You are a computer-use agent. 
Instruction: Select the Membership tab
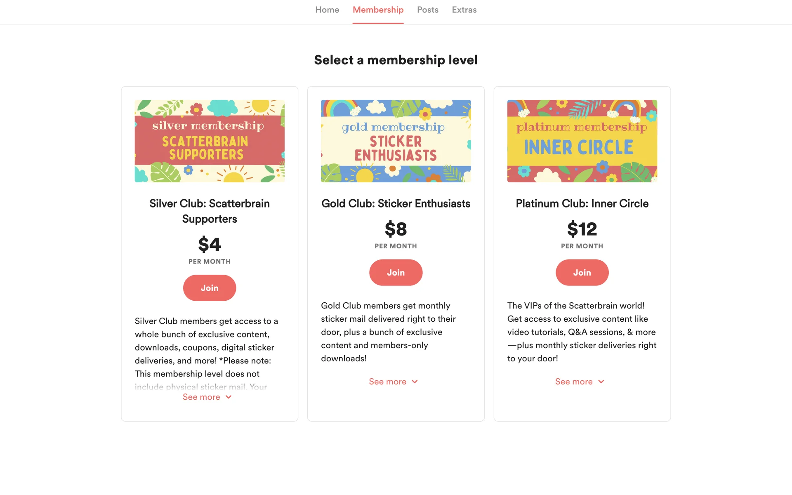(378, 10)
